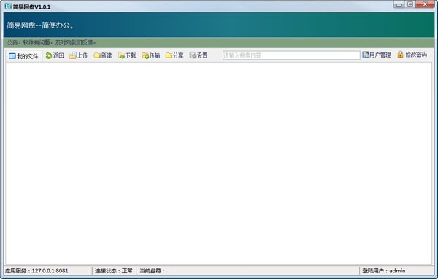This screenshot has width=438, height=279.
Task: Open the Settings (设置) icon
Action: [x=193, y=55]
